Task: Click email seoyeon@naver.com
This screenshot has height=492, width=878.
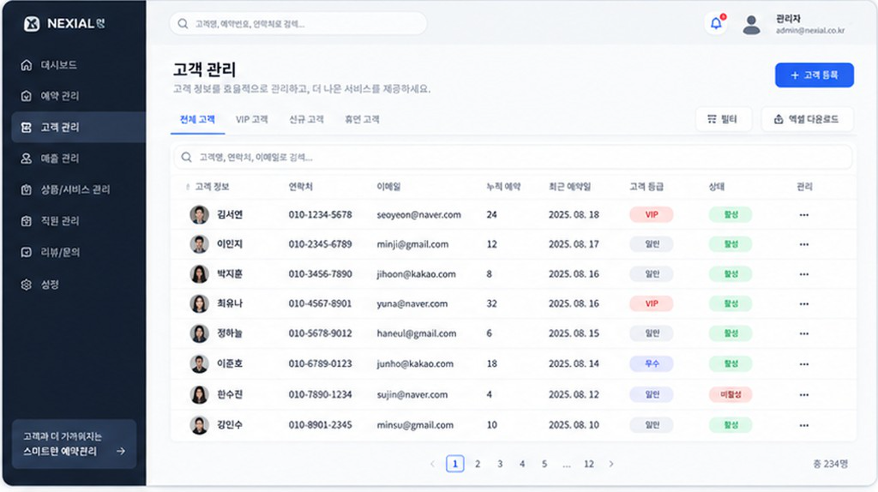Action: pyautogui.click(x=419, y=215)
